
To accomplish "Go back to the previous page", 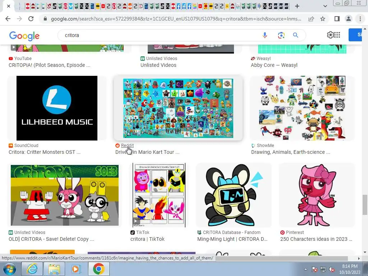I will click(8, 19).
